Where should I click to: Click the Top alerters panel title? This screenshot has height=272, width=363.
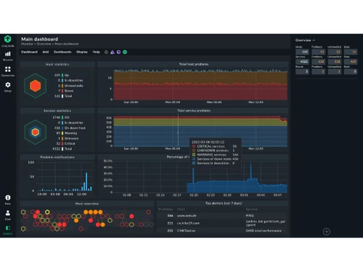pyautogui.click(x=224, y=203)
